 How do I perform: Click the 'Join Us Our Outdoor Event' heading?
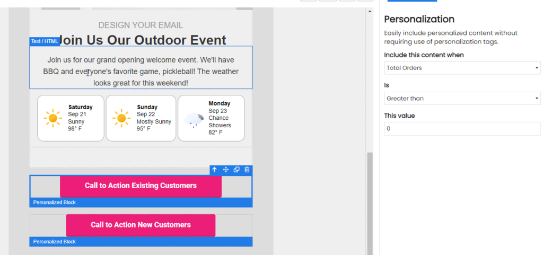141,40
